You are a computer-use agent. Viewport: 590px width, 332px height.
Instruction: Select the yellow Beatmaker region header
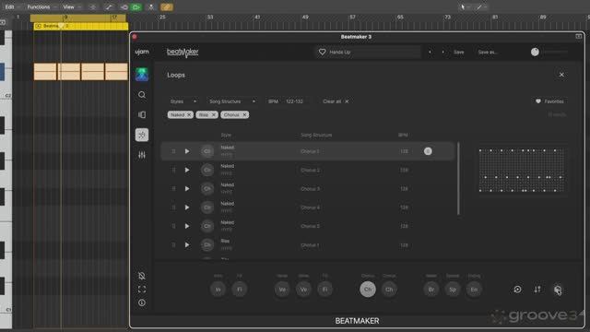point(80,26)
